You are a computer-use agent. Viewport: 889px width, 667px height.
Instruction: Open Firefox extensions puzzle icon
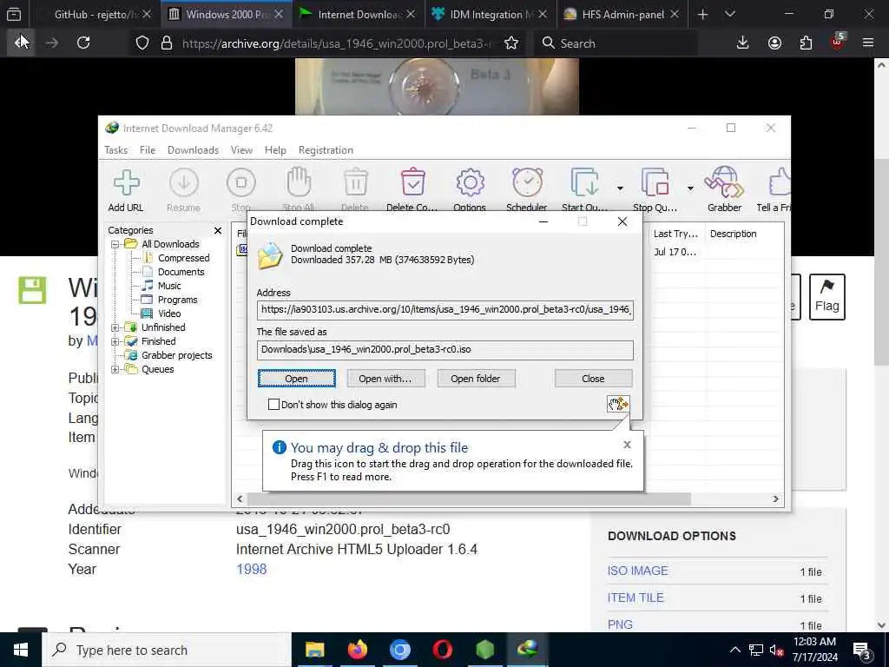(806, 43)
